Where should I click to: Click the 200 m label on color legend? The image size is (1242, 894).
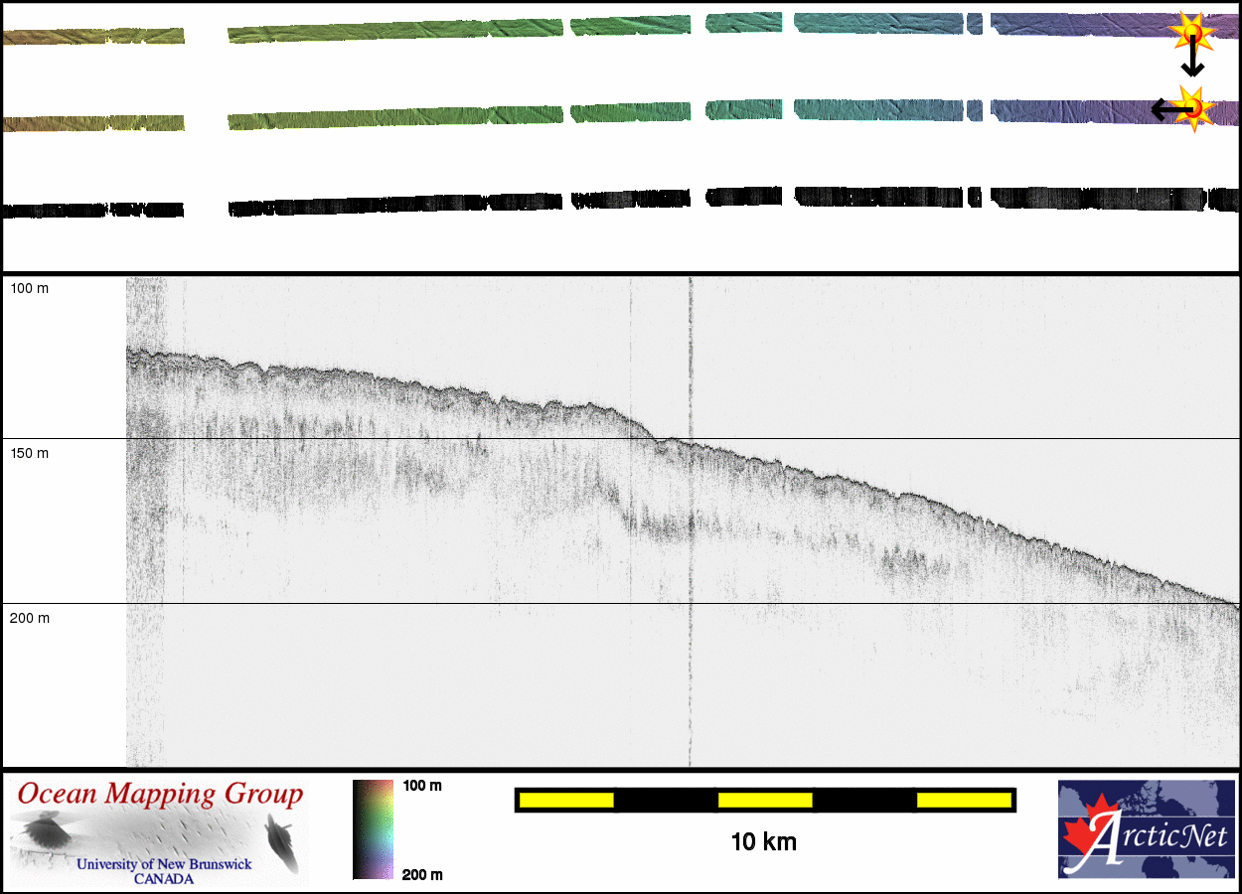pos(422,874)
